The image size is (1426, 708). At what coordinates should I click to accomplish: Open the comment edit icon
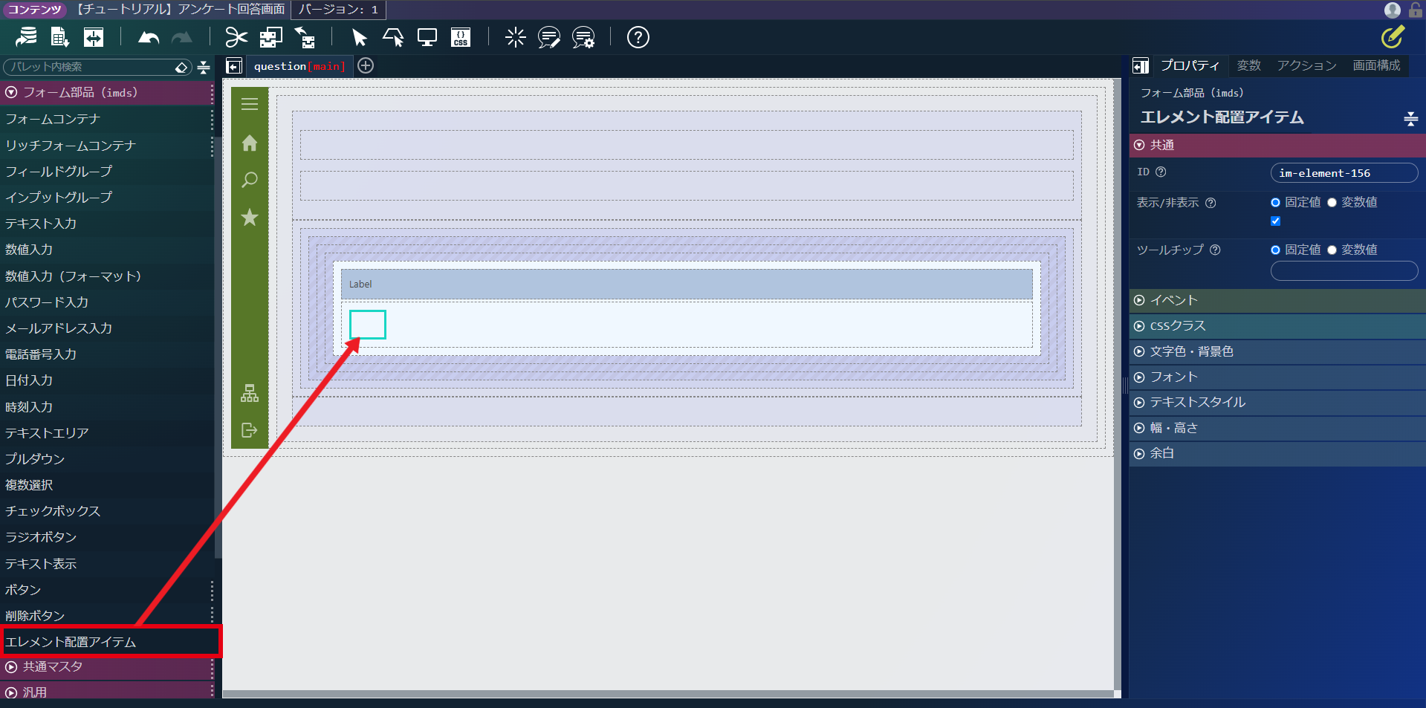549,37
